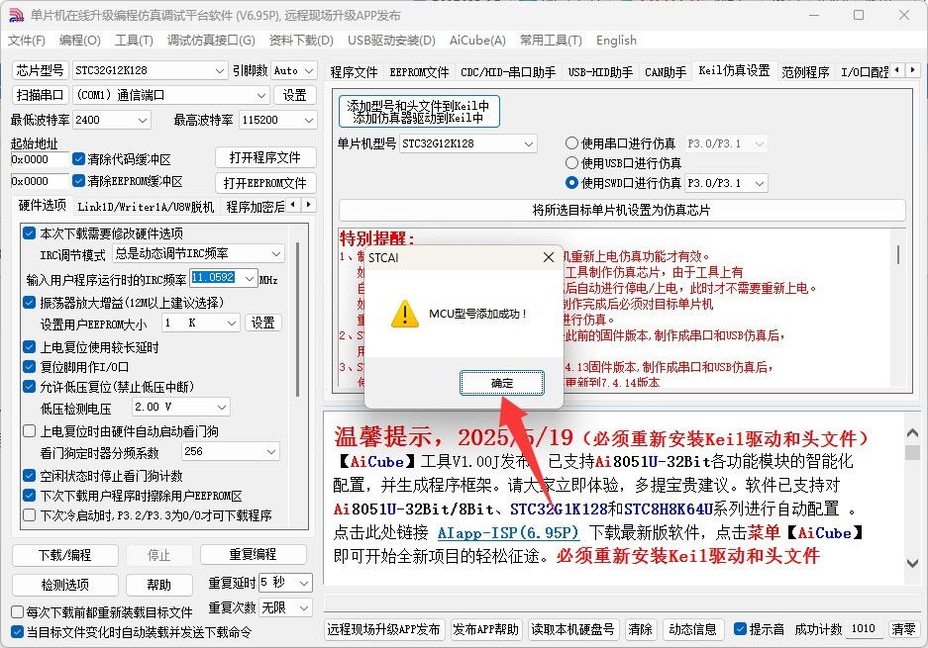This screenshot has width=928, height=648.
Task: Expand the 单片机型号 dropdown in Keil tab
Action: [529, 143]
